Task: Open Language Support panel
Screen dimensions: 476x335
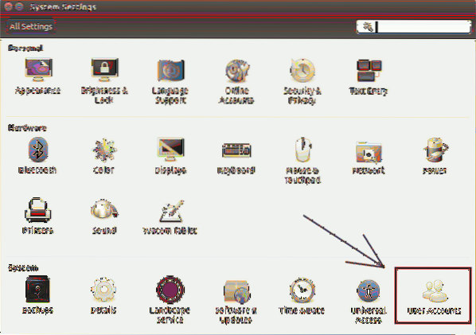Action: [x=170, y=81]
